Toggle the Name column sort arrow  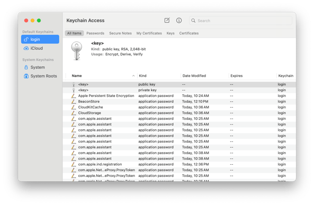[x=133, y=76]
